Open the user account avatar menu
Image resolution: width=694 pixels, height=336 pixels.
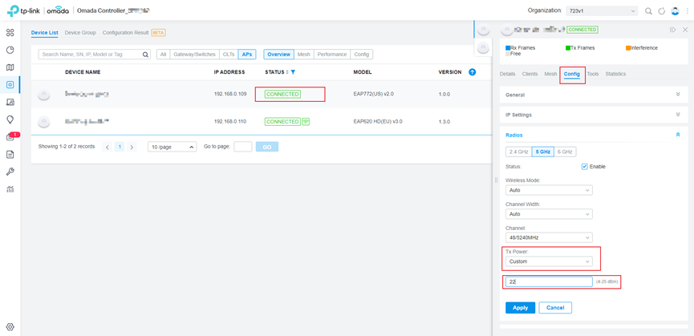point(676,11)
